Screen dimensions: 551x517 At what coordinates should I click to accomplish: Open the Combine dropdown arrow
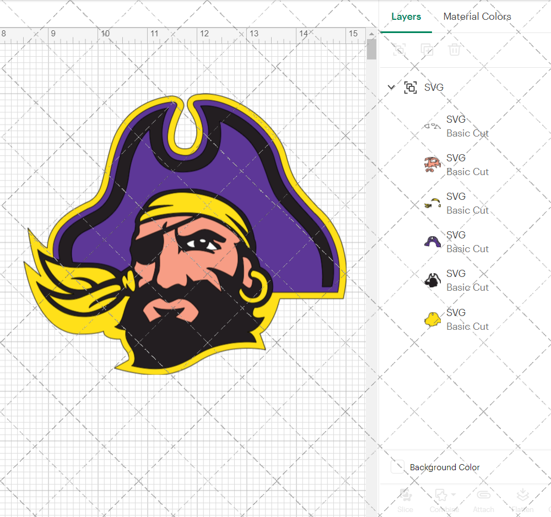point(453,494)
